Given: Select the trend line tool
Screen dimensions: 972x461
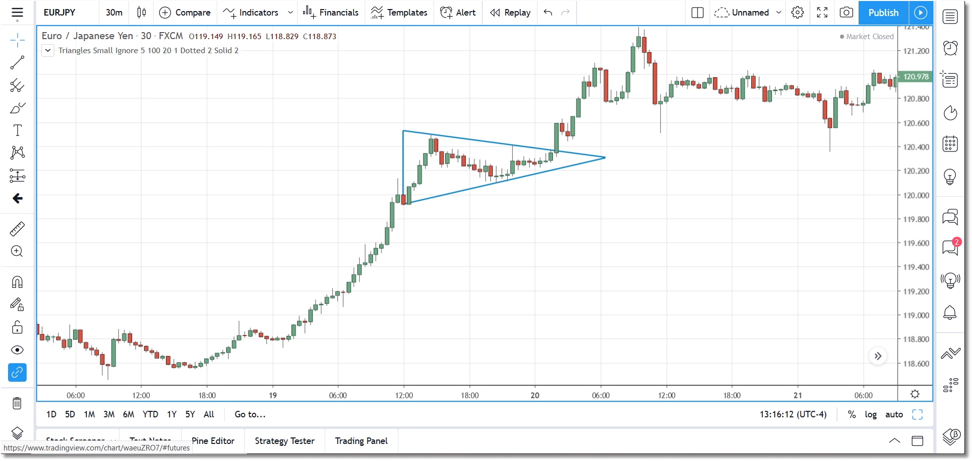Looking at the screenshot, I should pyautogui.click(x=17, y=63).
